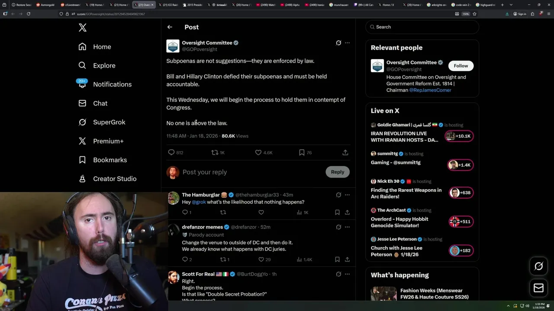Like The Hamburglar's comment
This screenshot has height=311, width=554.
click(261, 212)
